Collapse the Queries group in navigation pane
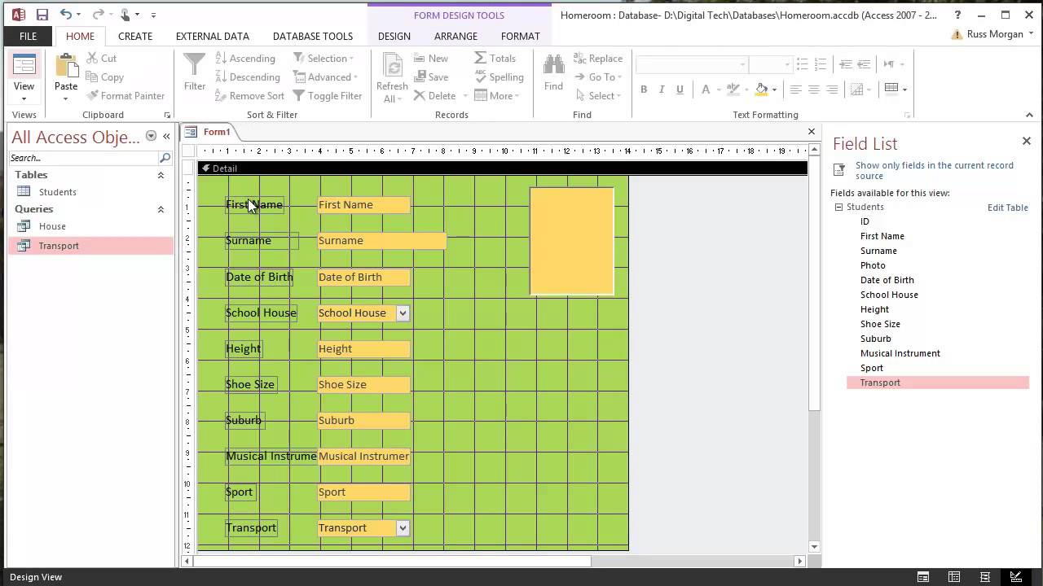1043x586 pixels. point(161,209)
